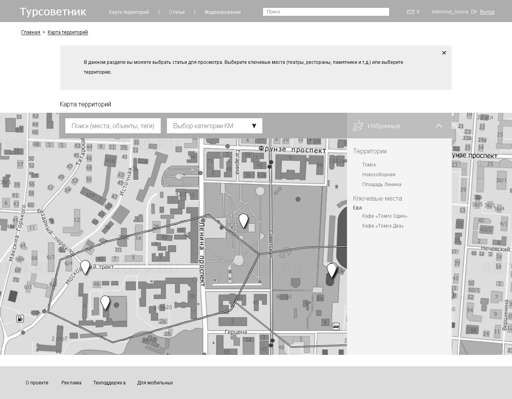Click the logout arrow icon beside username
This screenshot has width=512, height=399.
click(474, 12)
